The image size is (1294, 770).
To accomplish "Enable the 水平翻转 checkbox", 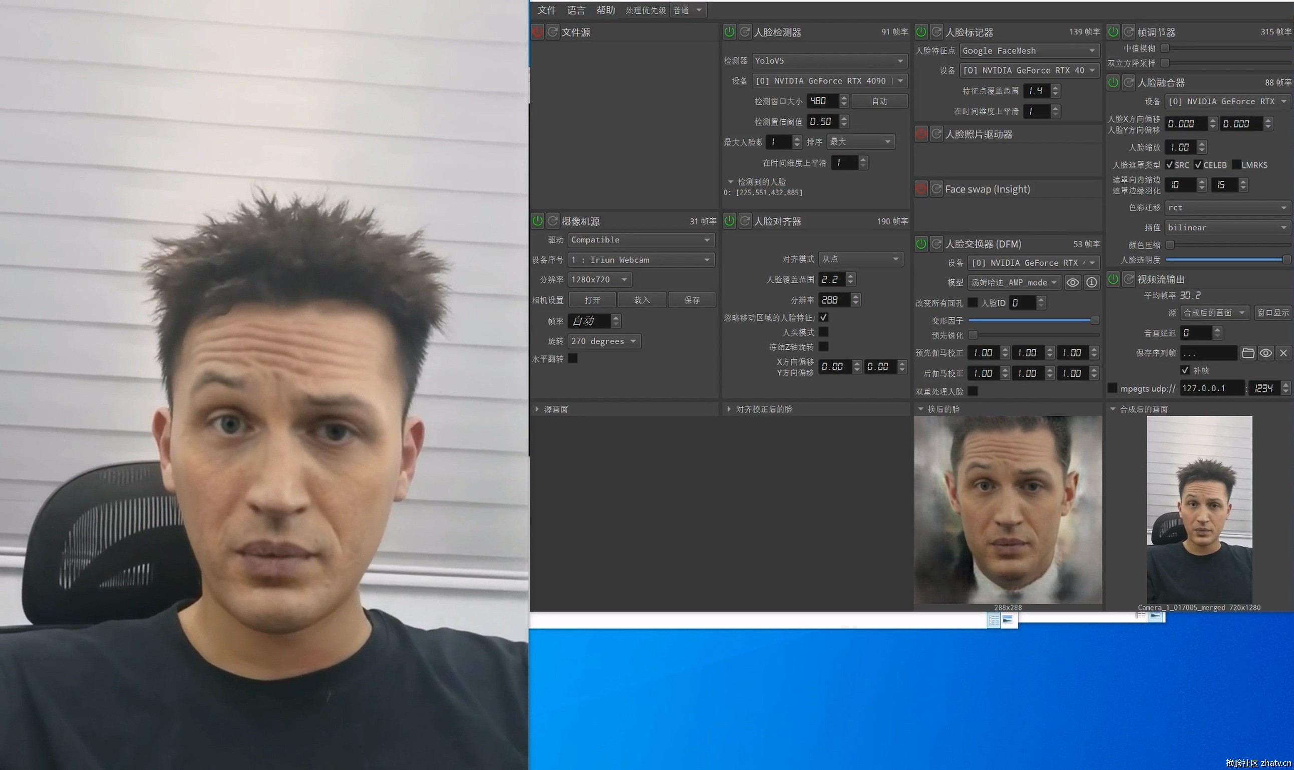I will (x=573, y=358).
